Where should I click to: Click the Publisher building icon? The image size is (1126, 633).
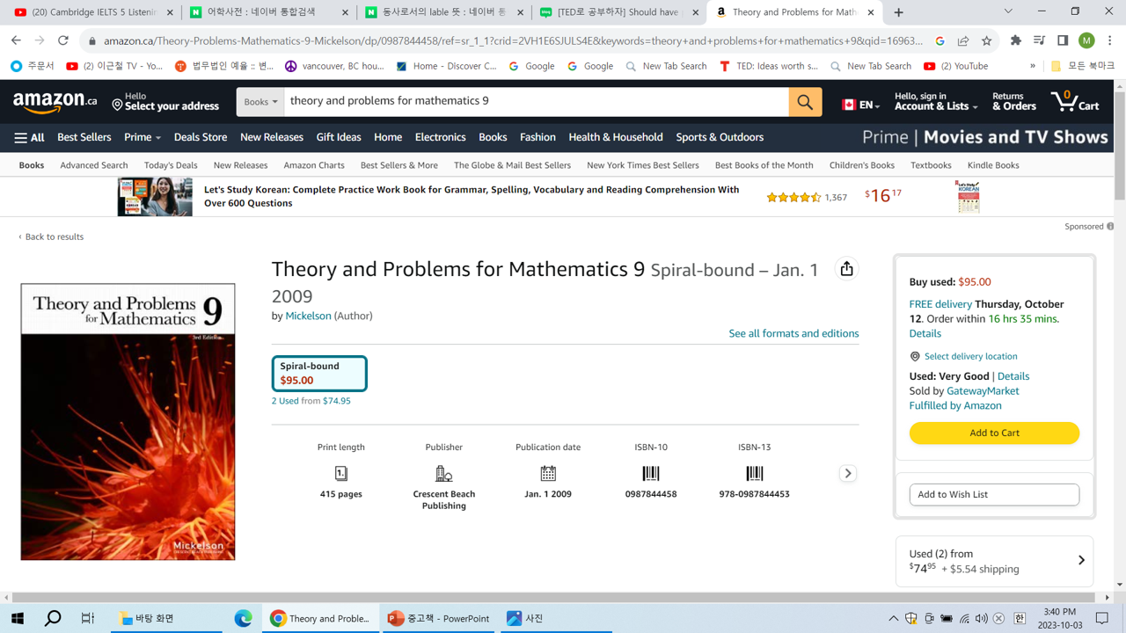(x=443, y=473)
